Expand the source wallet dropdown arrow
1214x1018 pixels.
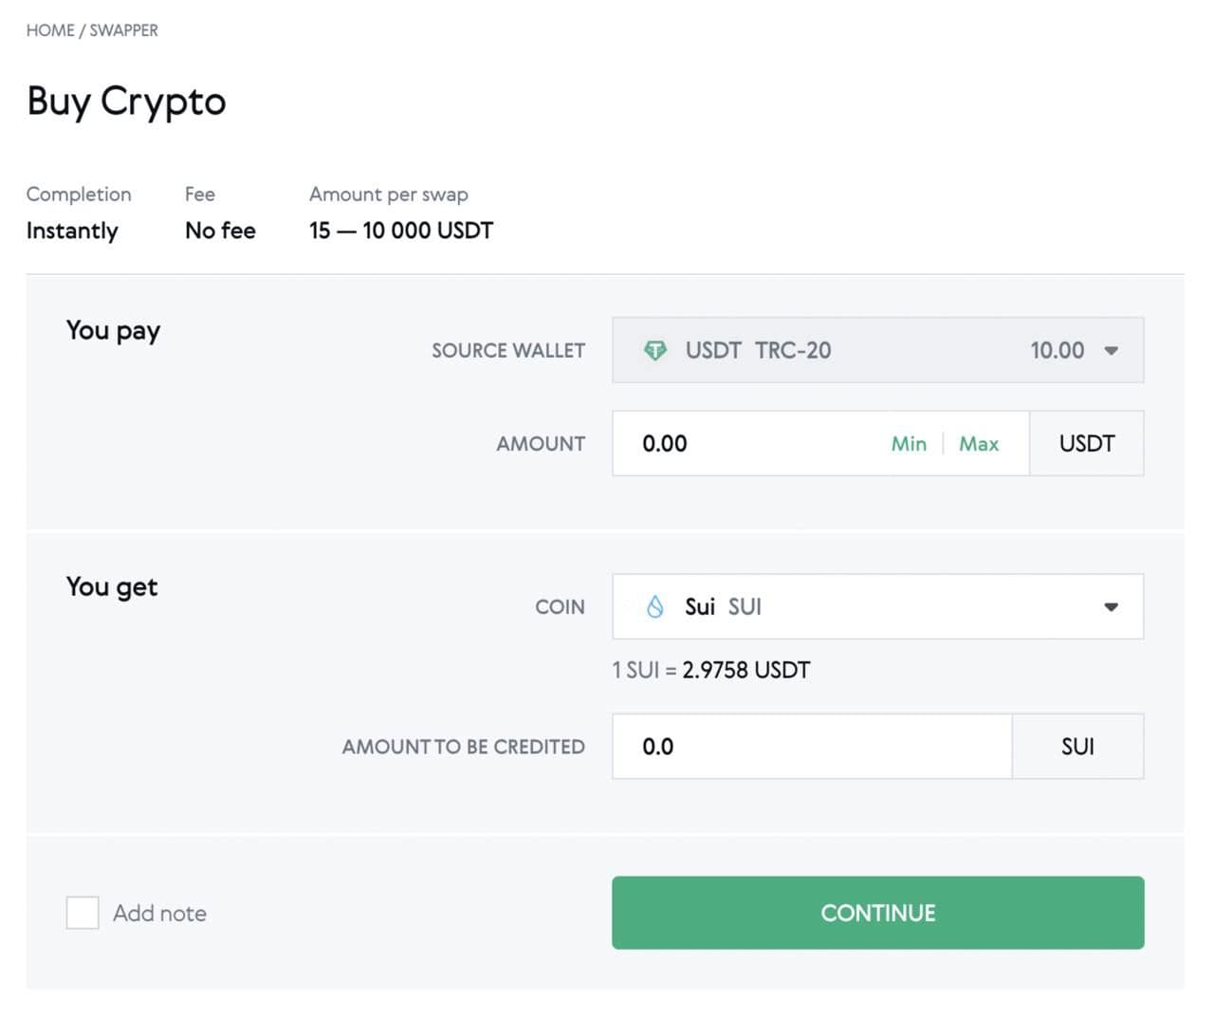[1110, 350]
